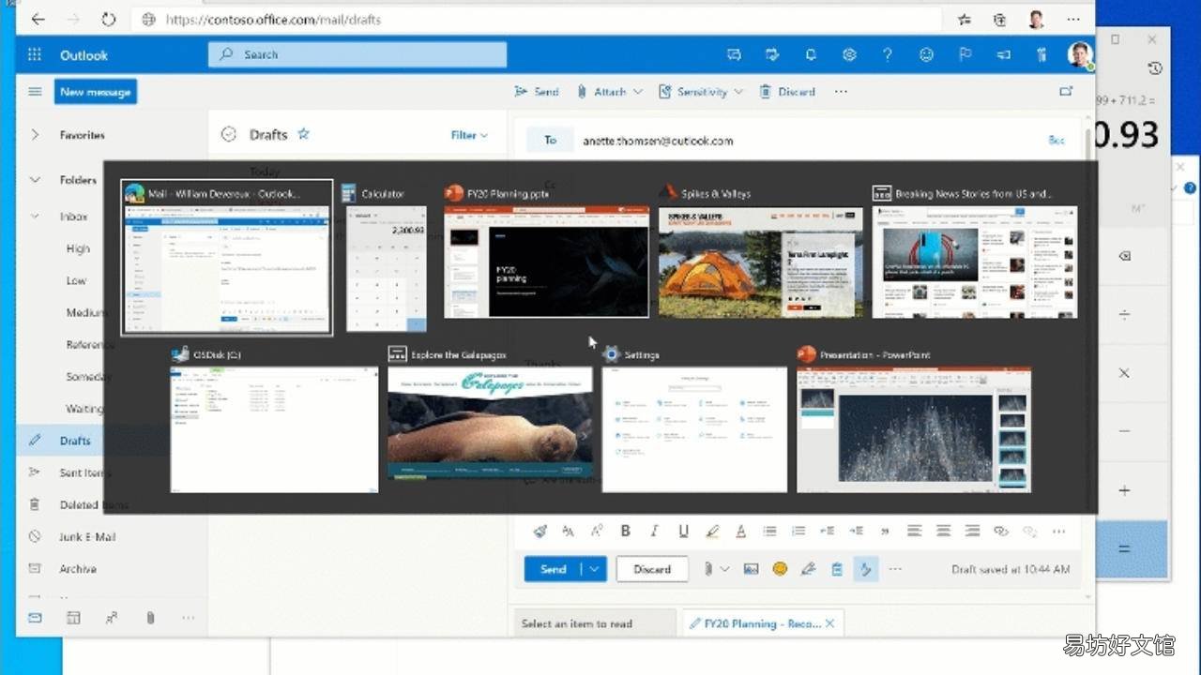
Task: Insert pictures inline icon next to attach
Action: (751, 569)
